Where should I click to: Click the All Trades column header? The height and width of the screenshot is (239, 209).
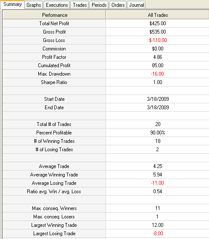tap(157, 15)
